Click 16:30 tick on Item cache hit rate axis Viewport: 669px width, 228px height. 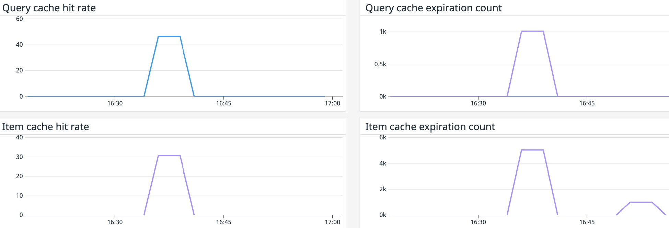(115, 222)
